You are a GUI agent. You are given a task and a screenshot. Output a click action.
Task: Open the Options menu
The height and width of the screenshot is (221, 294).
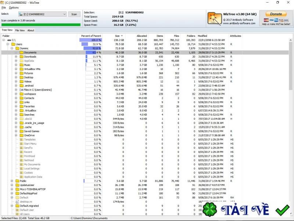[14, 7]
